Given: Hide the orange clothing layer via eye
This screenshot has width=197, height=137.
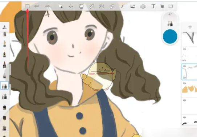Looking at the screenshot, I should click(184, 83).
